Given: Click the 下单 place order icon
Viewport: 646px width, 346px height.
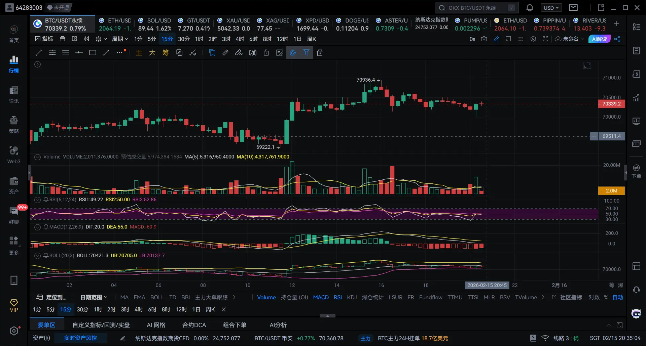Looking at the screenshot, I should click(636, 171).
